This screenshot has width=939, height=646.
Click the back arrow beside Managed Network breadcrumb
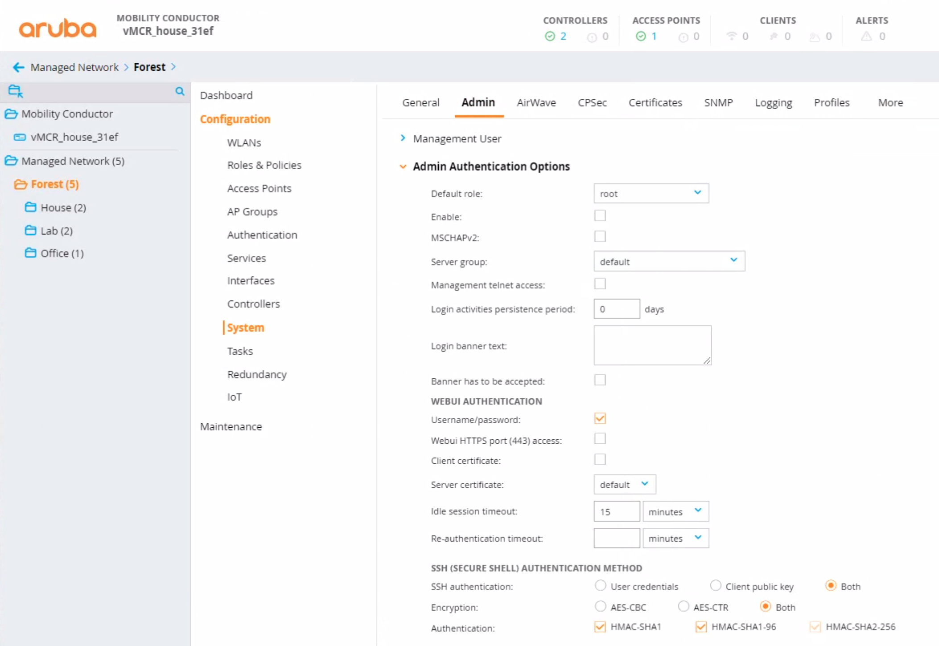coord(18,67)
